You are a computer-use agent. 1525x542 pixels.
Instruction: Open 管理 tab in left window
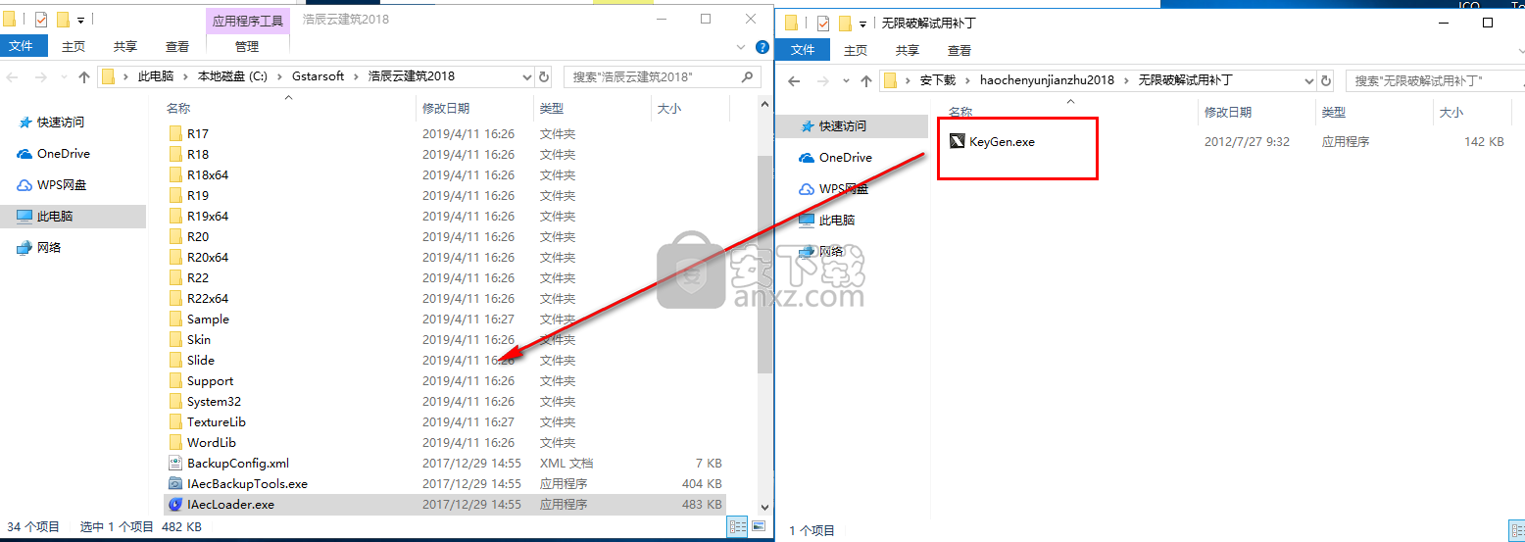247,46
